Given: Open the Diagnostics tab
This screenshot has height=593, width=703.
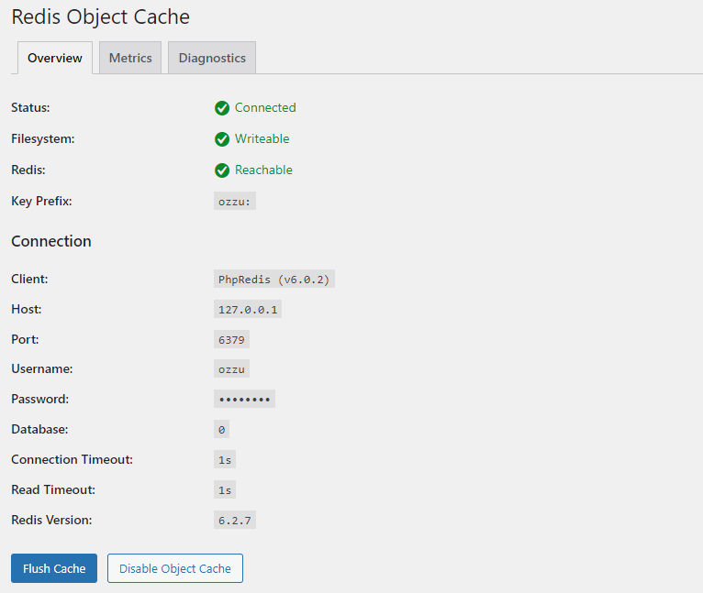Looking at the screenshot, I should (x=212, y=58).
